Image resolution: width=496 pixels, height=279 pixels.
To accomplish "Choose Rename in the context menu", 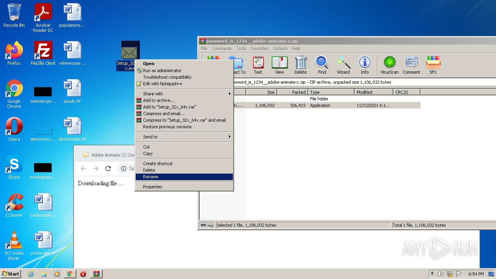I will tap(184, 177).
